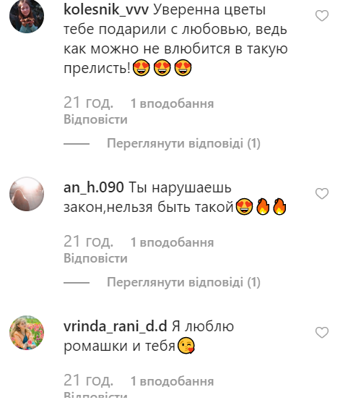
Task: Click 21 год. timestamp on an_h.090 comment
Action: coord(88,242)
